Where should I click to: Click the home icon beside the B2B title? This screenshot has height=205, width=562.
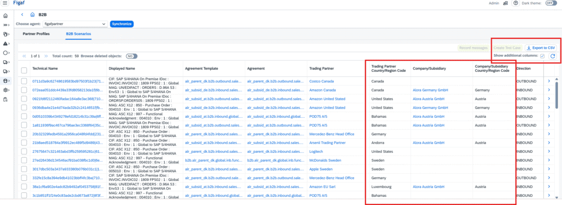(32, 15)
